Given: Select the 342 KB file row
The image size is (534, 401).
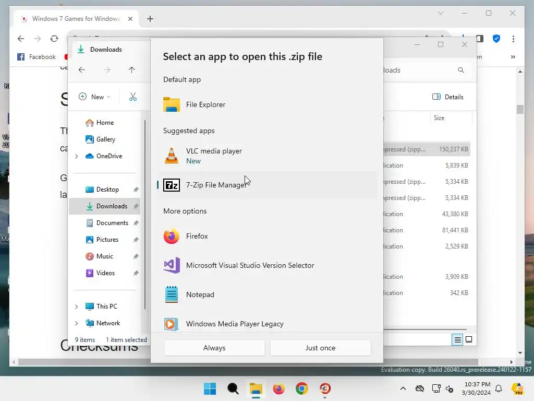Looking at the screenshot, I should 427,293.
